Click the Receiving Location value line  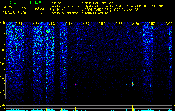[x=124, y=6]
